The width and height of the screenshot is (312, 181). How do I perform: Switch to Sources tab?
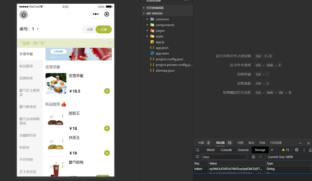[x=243, y=150]
